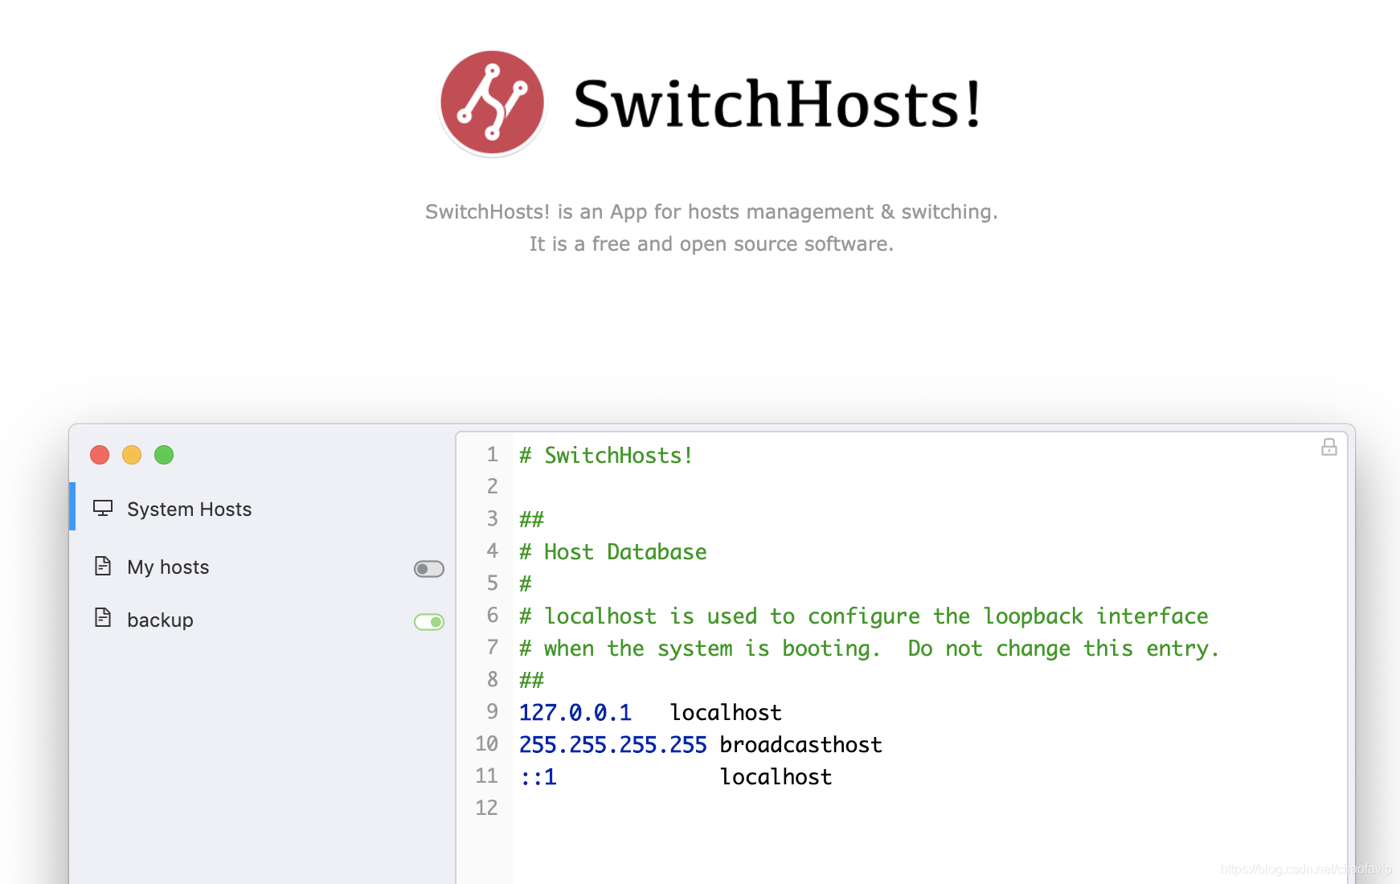The width and height of the screenshot is (1400, 884).
Task: Click the '# SwitchHosts!' comment line
Action: click(605, 456)
